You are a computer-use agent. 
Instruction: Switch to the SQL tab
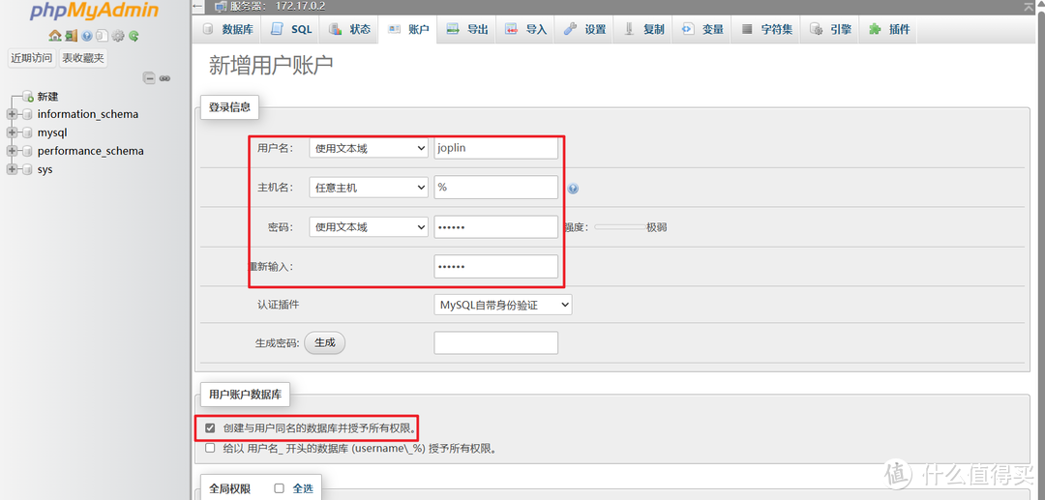point(292,29)
